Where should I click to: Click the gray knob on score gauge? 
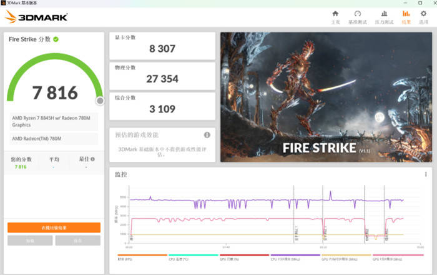(x=100, y=101)
